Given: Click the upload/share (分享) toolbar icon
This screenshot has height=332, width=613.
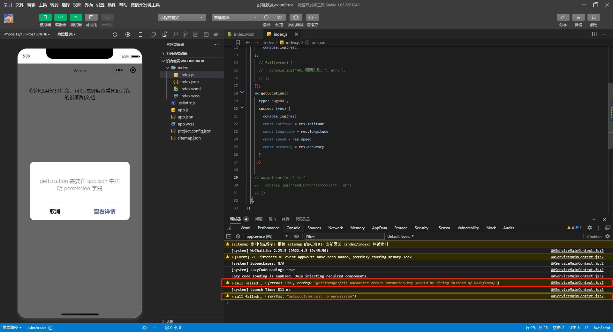Looking at the screenshot, I should coord(563,17).
